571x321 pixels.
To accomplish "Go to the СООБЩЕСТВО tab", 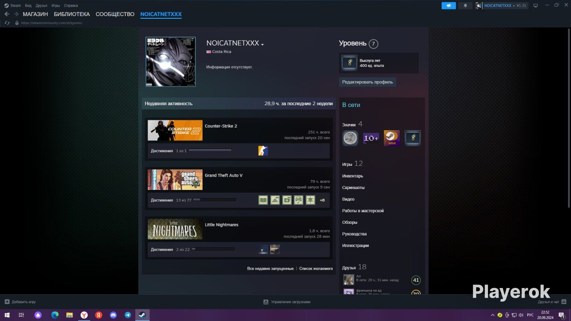I will tap(115, 14).
